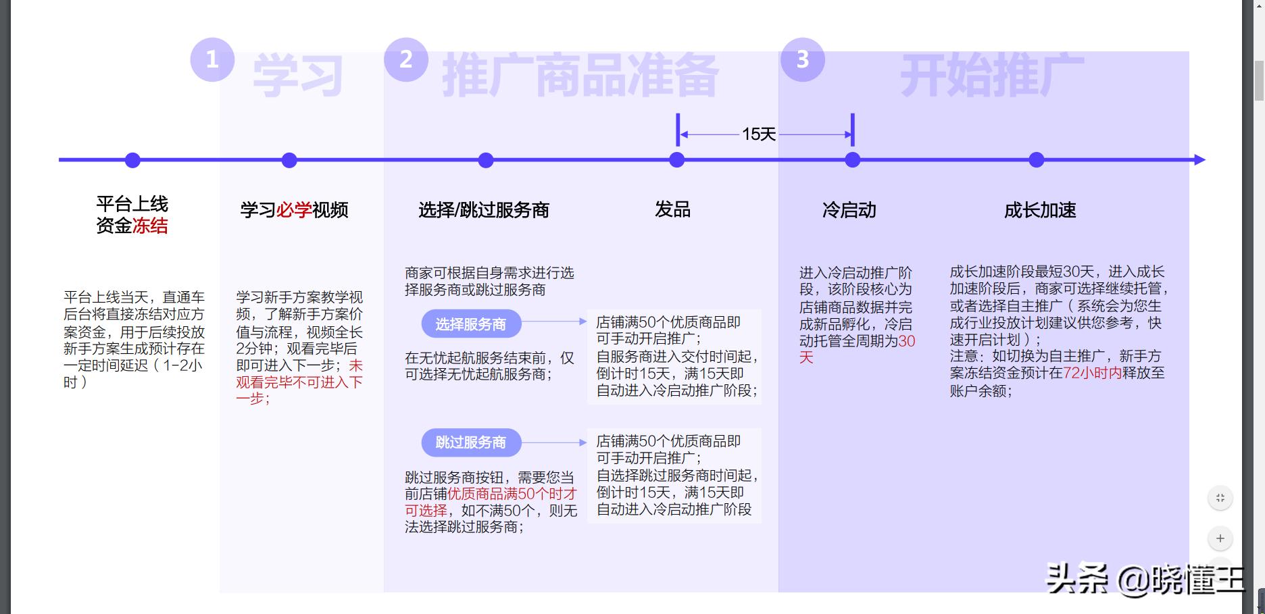Click the zoom-in plus icon near bottom right
Viewport: 1265px width, 614px height.
coord(1221,539)
